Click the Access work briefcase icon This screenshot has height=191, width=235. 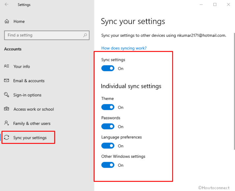7,109
